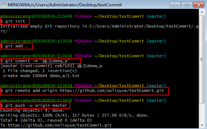Close the MINGW64 terminal window
The width and height of the screenshot is (207, 129).
(199, 5)
